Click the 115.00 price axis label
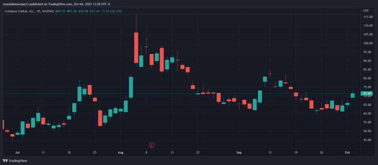 click(367, 17)
